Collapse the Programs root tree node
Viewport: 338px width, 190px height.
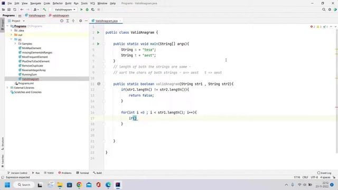pyautogui.click(x=7, y=26)
